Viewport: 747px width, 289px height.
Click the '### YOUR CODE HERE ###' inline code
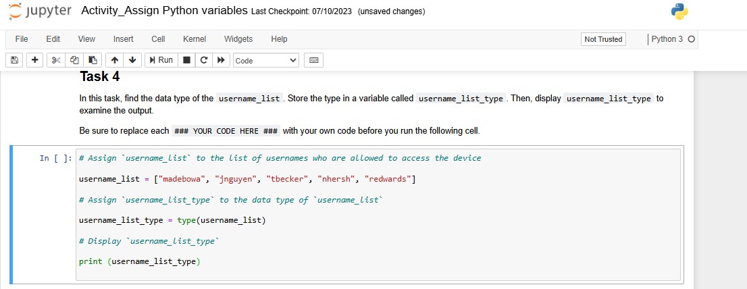tap(226, 131)
